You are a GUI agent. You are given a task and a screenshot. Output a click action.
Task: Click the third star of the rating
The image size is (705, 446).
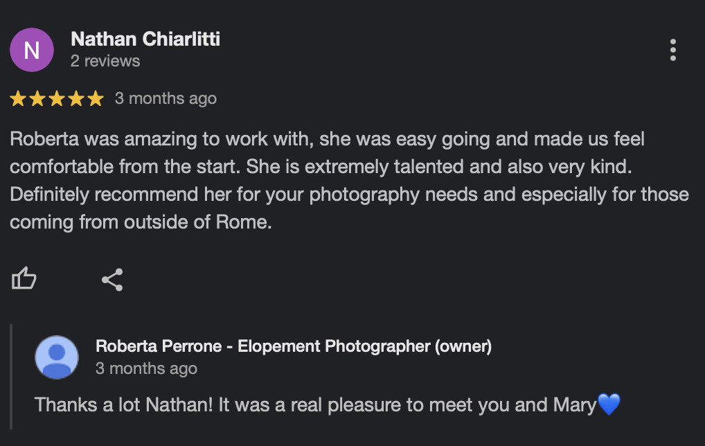tap(57, 99)
